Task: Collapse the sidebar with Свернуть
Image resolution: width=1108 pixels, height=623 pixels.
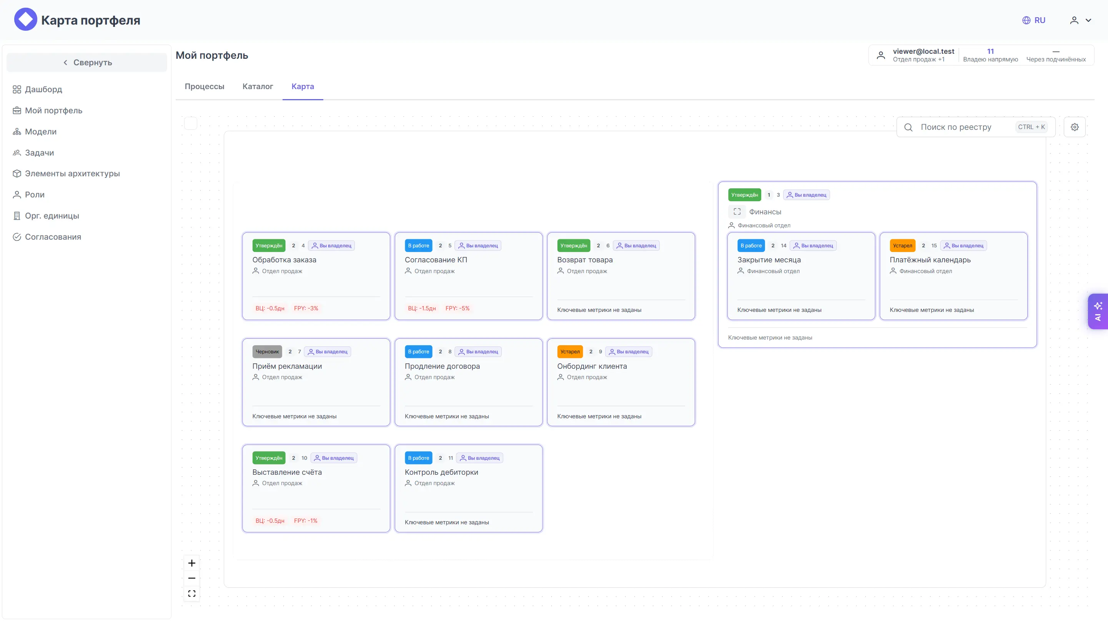Action: tap(87, 62)
